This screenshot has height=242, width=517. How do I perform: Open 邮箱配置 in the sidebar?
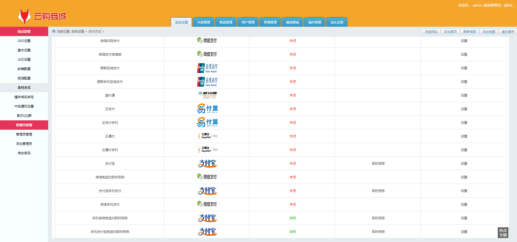24,69
